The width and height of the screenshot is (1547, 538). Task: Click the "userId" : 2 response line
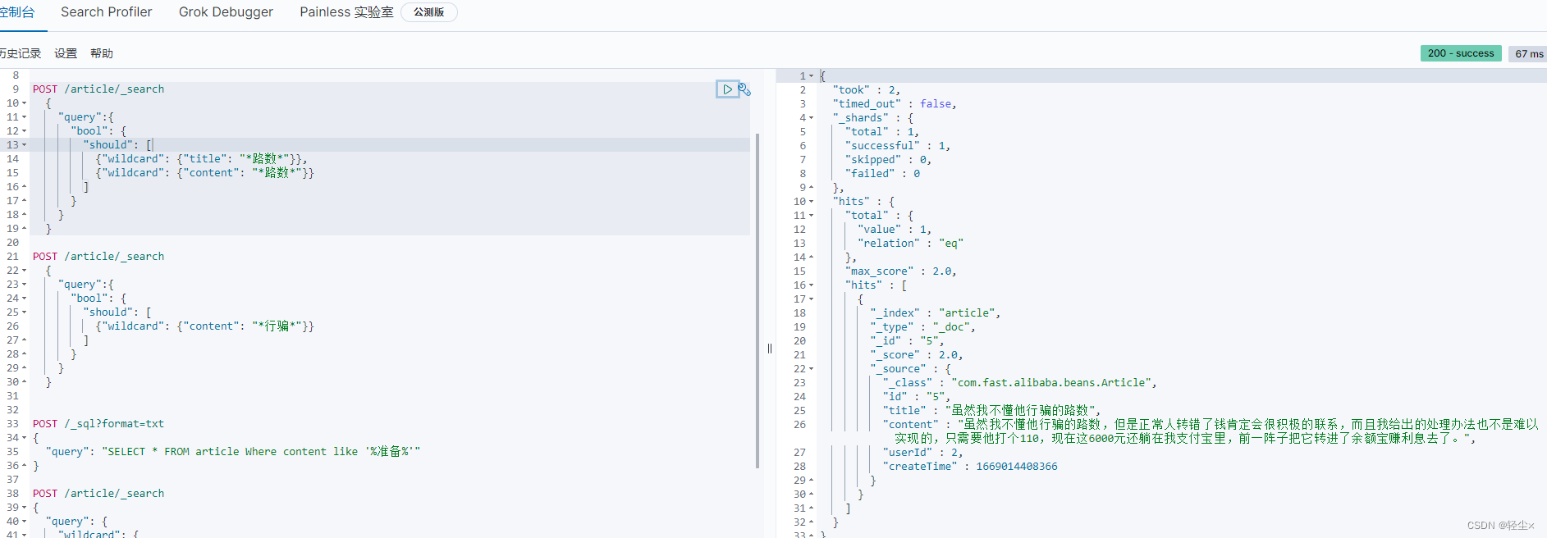tap(922, 453)
